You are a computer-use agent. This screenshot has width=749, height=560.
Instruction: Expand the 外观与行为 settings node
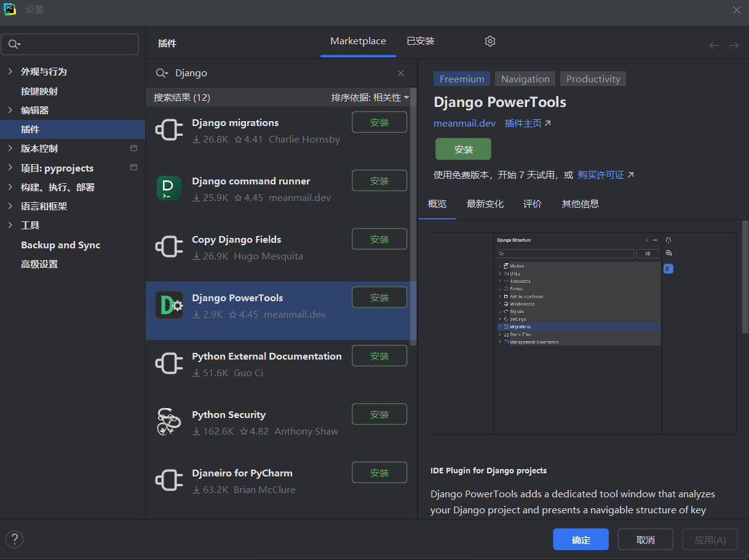click(x=10, y=72)
